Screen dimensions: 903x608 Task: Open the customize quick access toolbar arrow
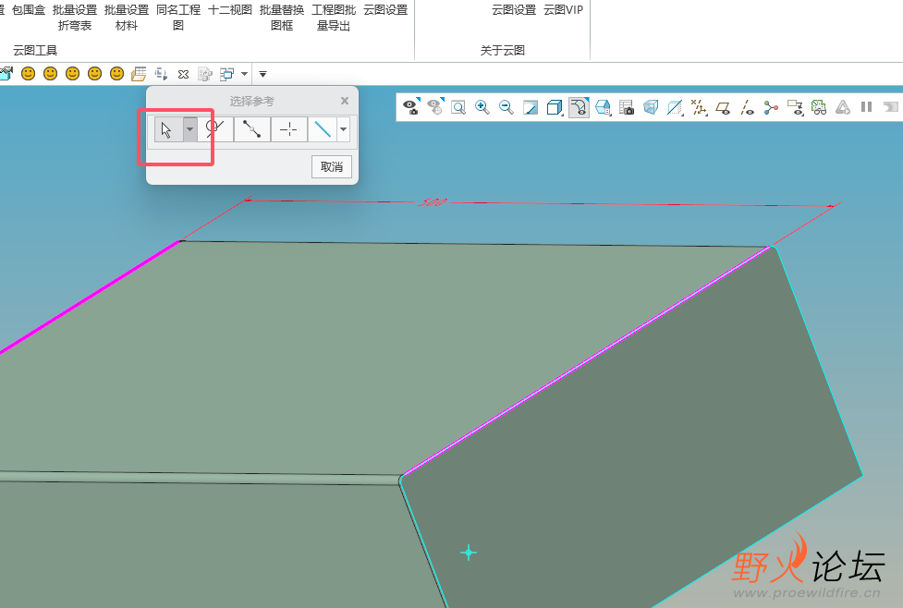[x=262, y=74]
